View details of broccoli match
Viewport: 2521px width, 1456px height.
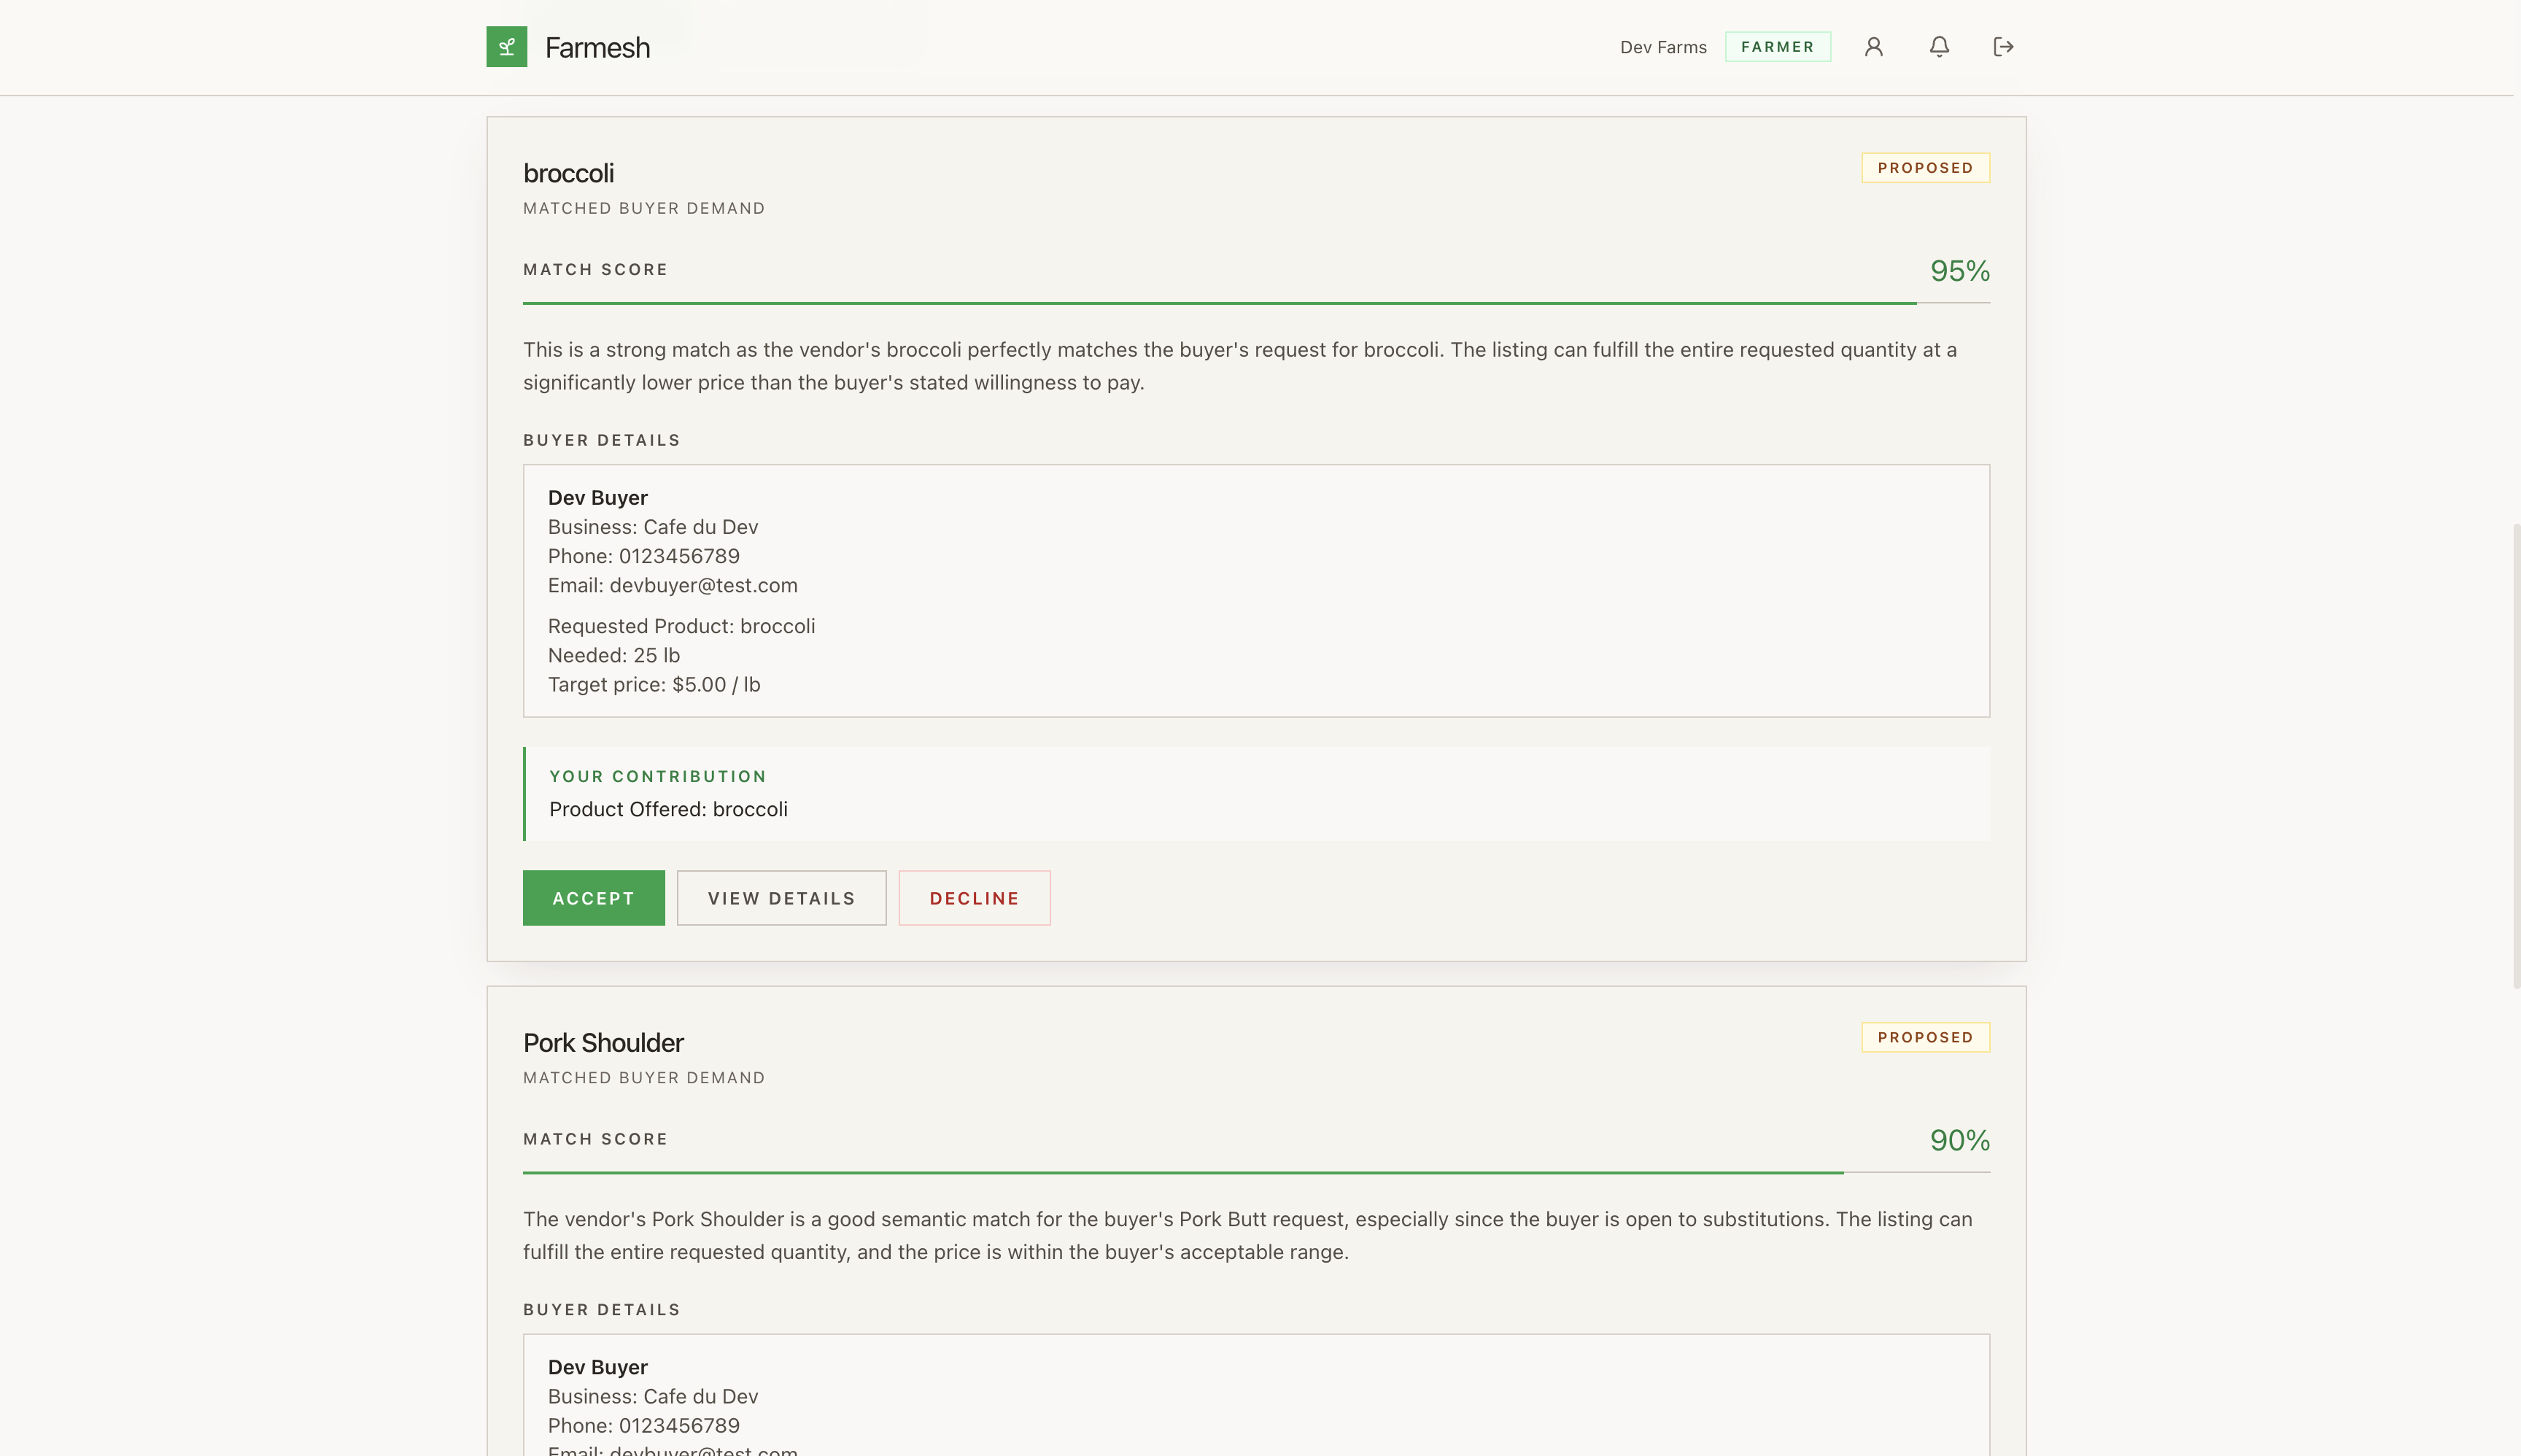pyautogui.click(x=781, y=897)
